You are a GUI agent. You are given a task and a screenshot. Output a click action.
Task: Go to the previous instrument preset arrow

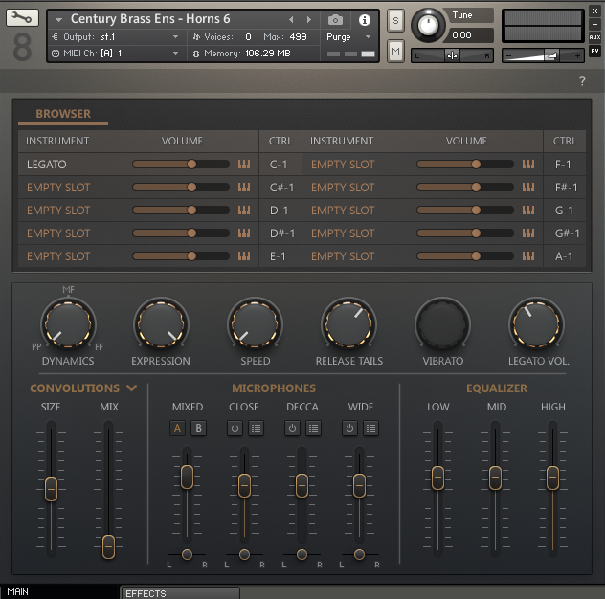[x=291, y=19]
